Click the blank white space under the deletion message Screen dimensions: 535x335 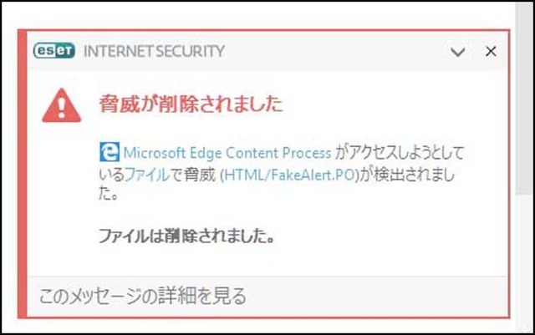click(266, 260)
